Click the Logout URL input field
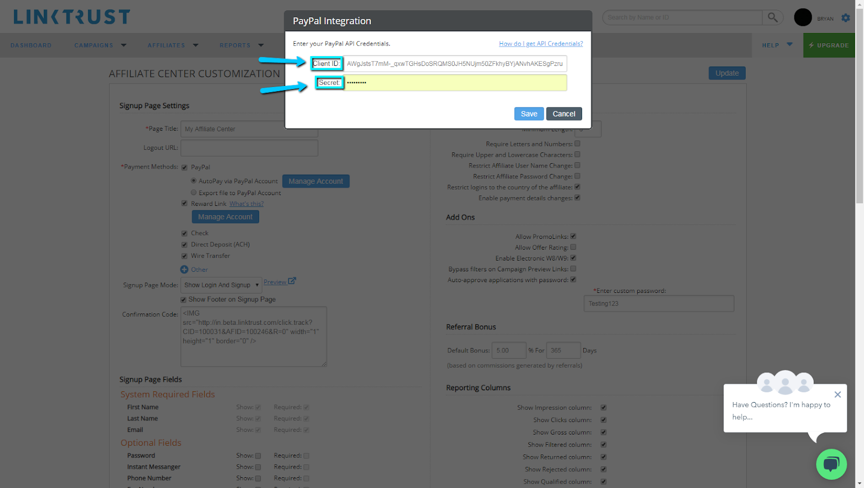The image size is (864, 488). (249, 148)
